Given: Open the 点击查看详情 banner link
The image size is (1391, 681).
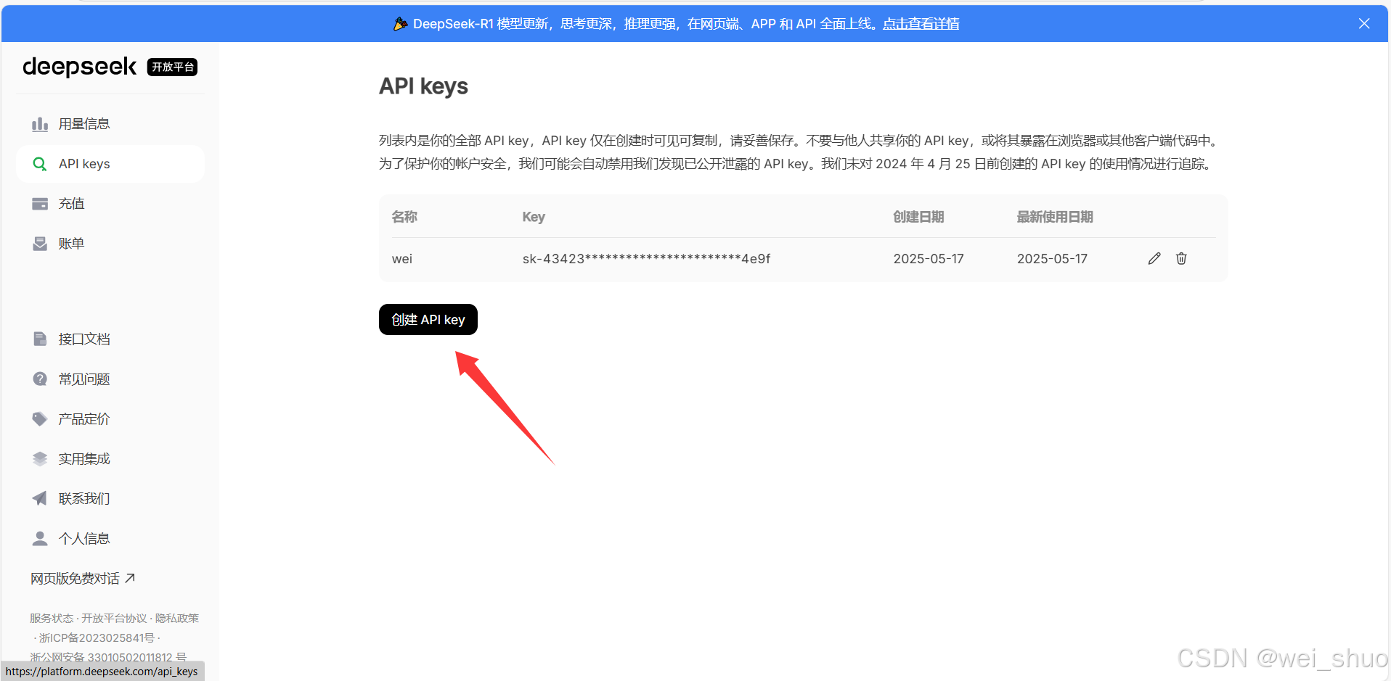Looking at the screenshot, I should tap(921, 24).
